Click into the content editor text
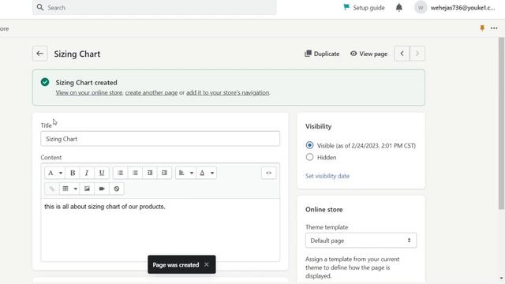This screenshot has height=284, width=505. pos(105,207)
